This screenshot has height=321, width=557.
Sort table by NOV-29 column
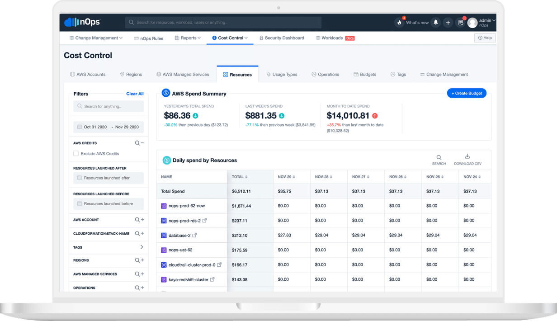287,177
